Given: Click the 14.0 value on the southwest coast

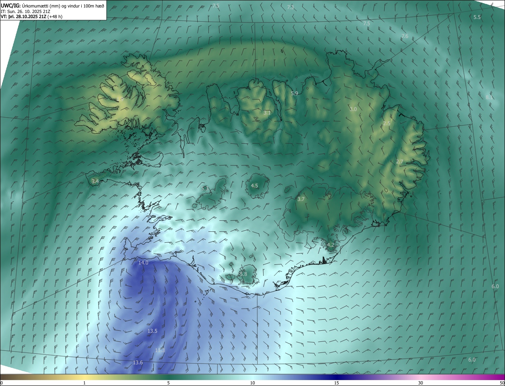Looking at the screenshot, I should coord(143,263).
